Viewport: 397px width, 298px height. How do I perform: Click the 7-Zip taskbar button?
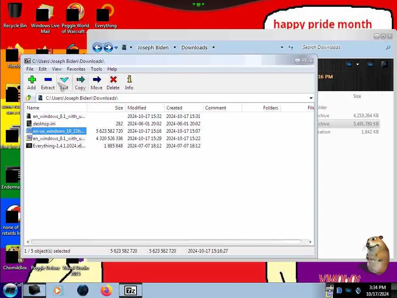(130, 290)
